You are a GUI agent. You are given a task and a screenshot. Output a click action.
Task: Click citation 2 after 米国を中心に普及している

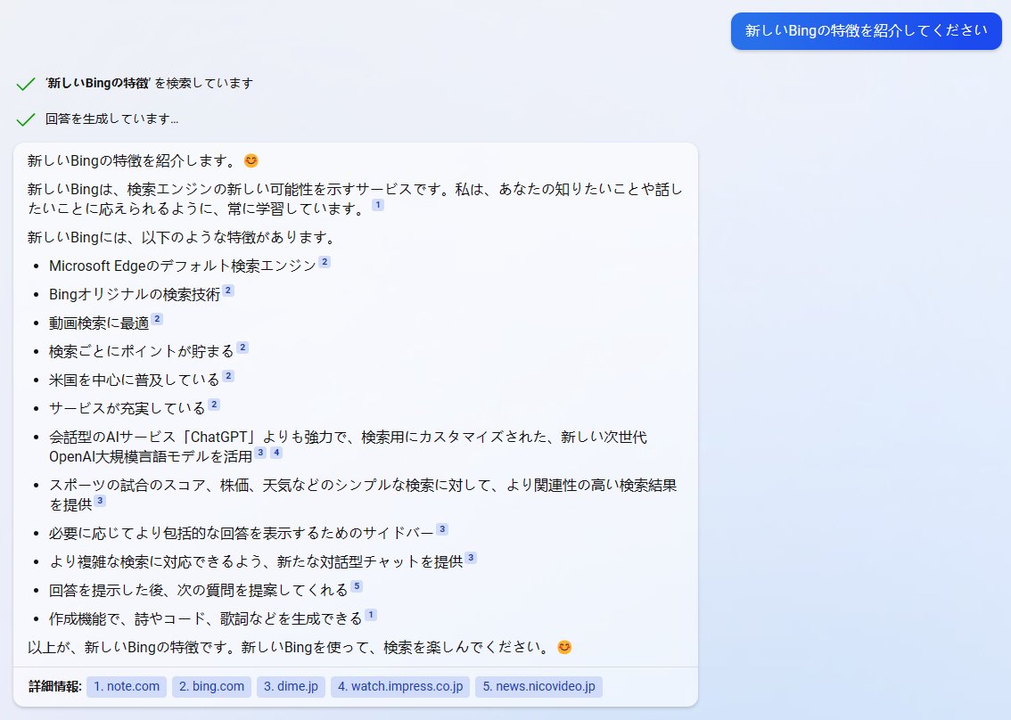228,376
